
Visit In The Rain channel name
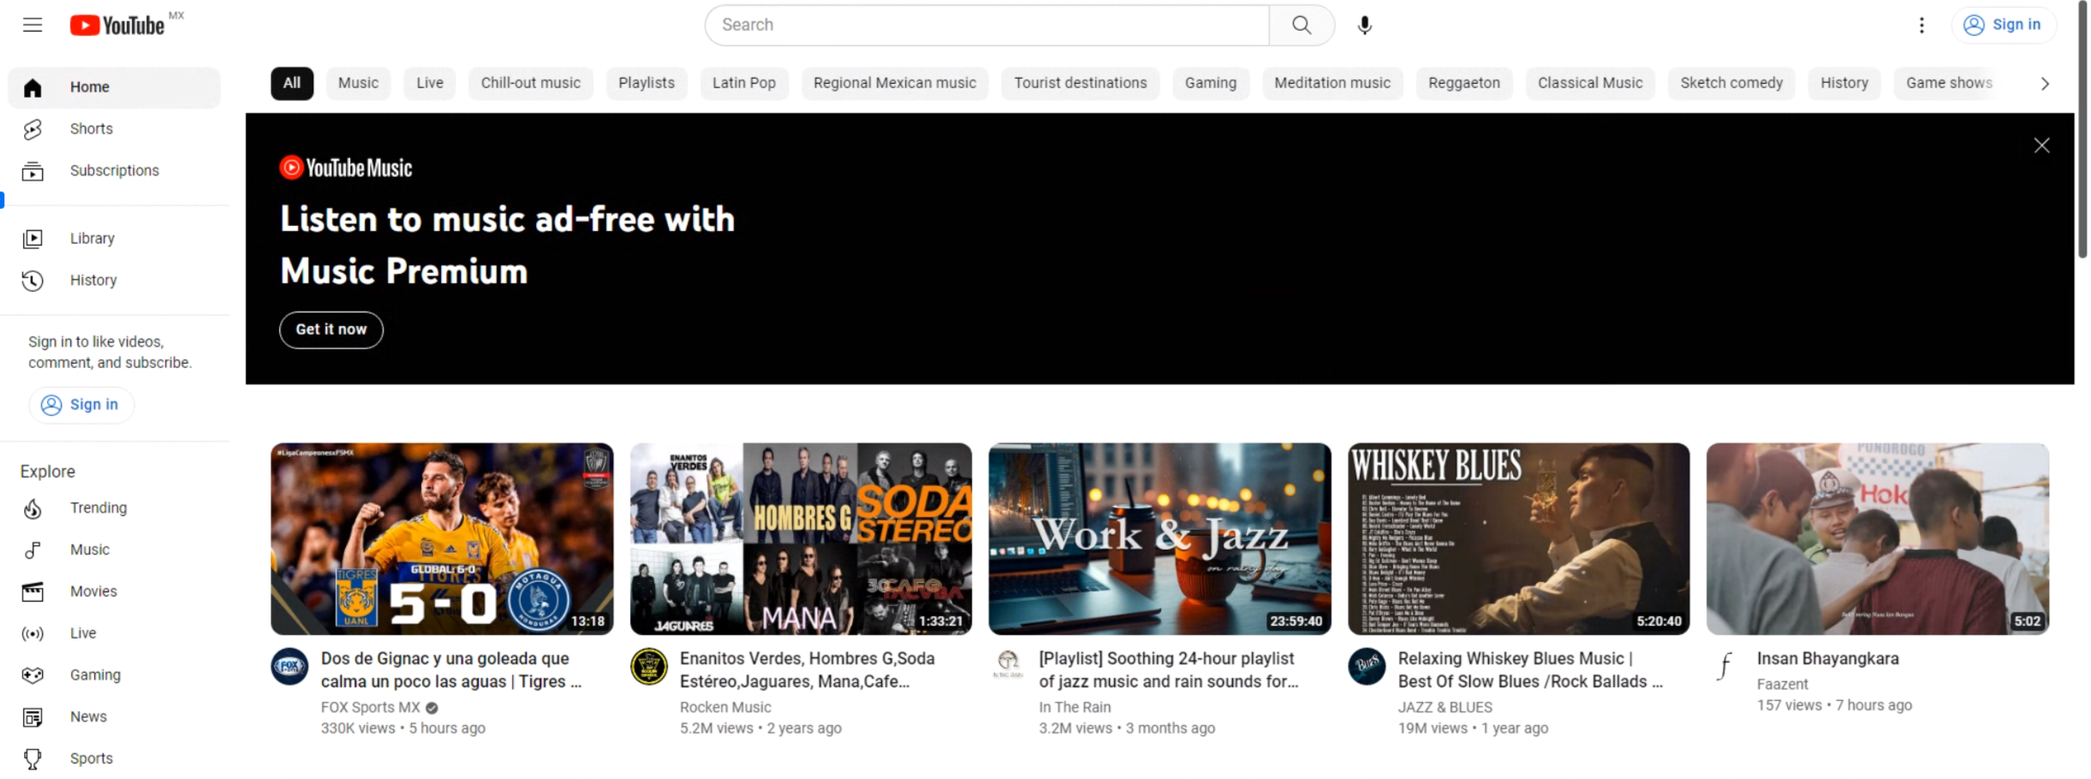[x=1075, y=707]
